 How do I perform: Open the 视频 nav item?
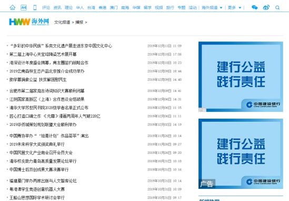point(158,8)
